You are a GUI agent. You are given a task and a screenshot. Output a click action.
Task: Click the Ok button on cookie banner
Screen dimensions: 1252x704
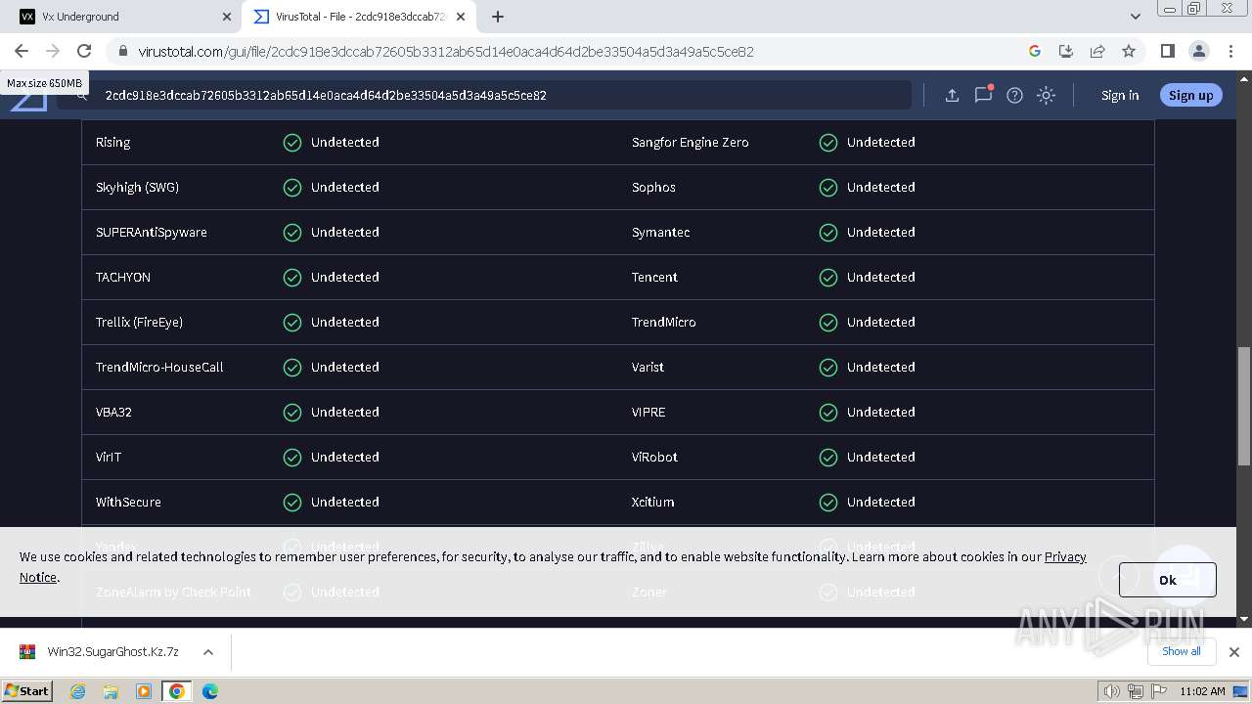coord(1167,580)
